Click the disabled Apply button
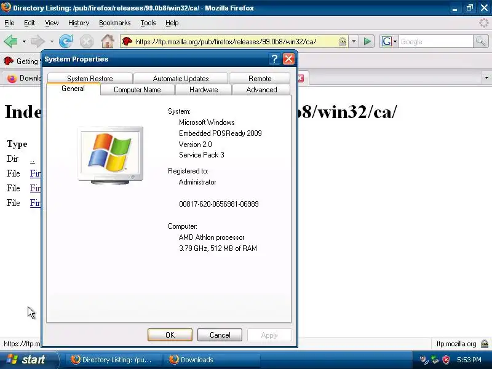This screenshot has width=492, height=369. (269, 335)
